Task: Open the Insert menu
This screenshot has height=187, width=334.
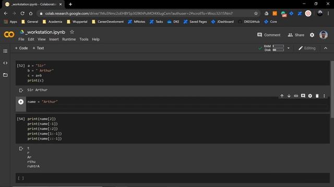Action: pyautogui.click(x=54, y=39)
